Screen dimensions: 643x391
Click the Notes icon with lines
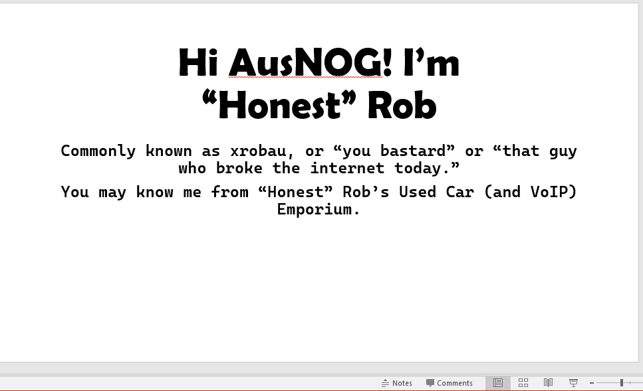tap(384, 383)
